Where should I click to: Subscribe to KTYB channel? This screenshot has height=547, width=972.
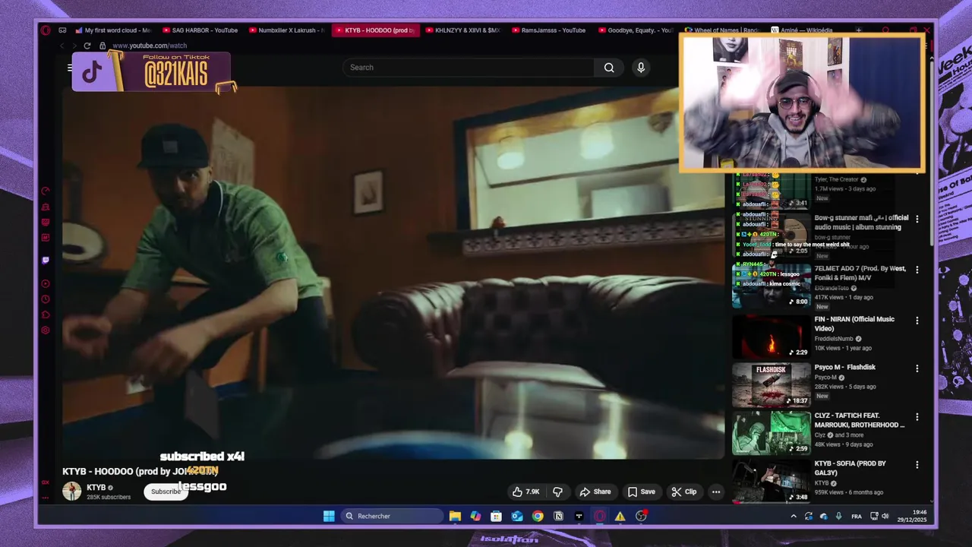coord(166,492)
